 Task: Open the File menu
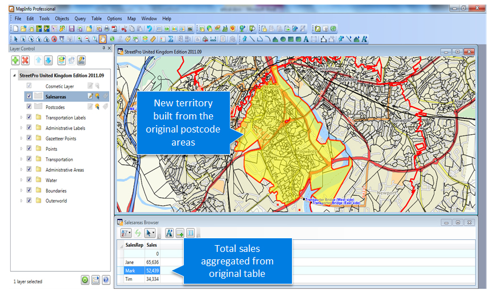(18, 19)
